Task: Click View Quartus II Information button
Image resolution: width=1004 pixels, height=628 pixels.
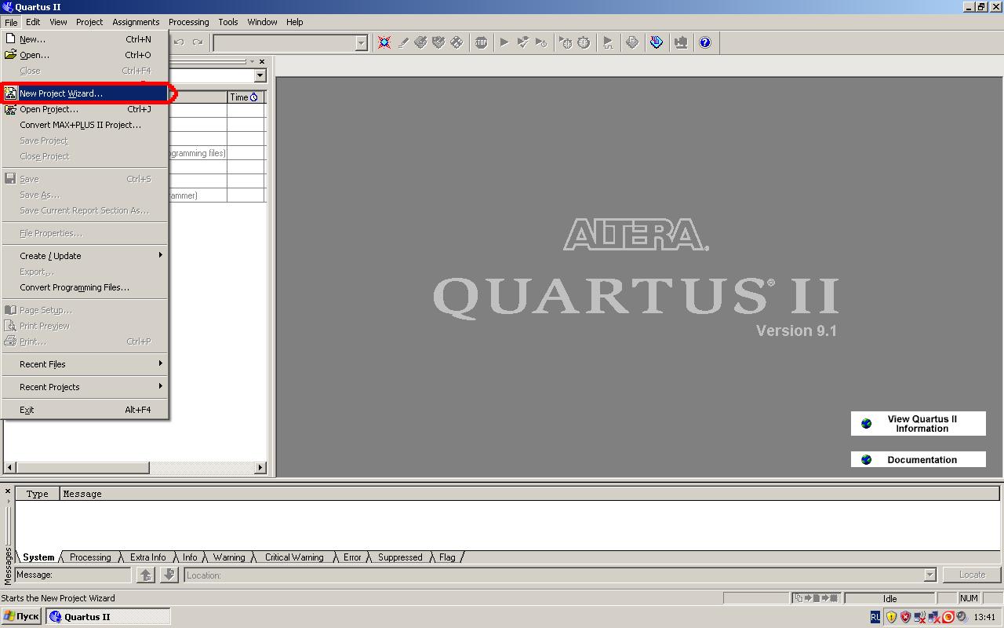Action: pyautogui.click(x=919, y=424)
